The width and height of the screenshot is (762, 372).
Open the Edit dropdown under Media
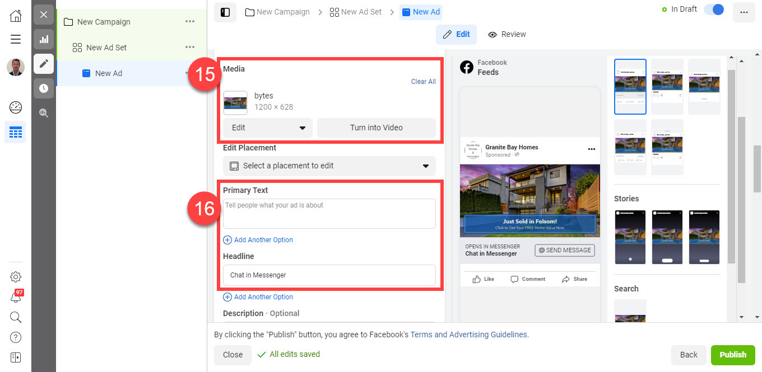point(267,128)
